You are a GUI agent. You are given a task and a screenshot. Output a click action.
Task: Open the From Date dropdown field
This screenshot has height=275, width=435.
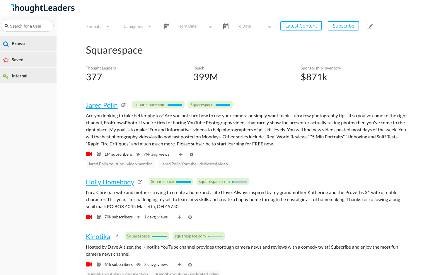195,26
